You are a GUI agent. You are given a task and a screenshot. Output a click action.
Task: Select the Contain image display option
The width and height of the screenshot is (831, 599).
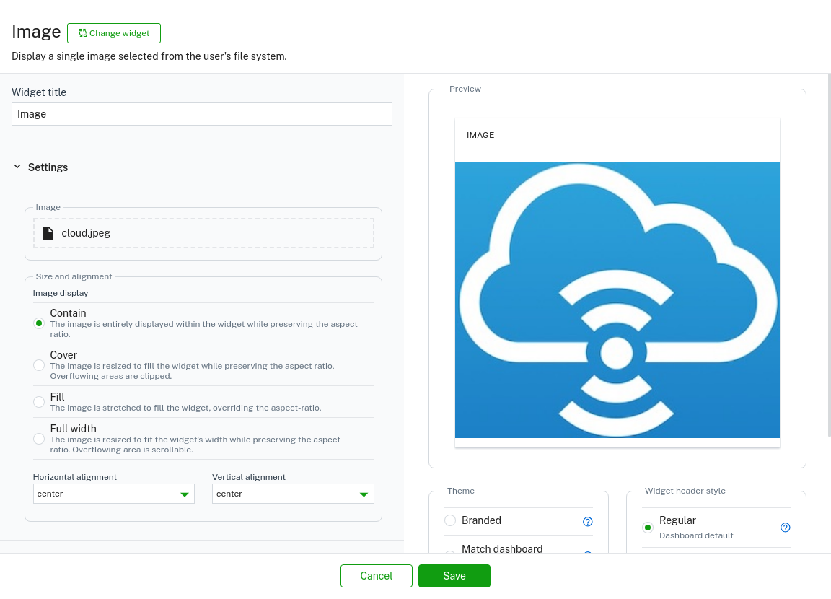tap(39, 323)
